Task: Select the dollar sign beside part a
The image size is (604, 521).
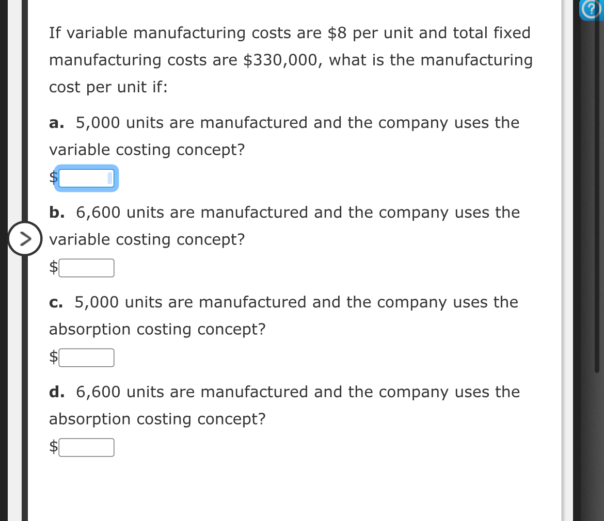Action: 52,178
